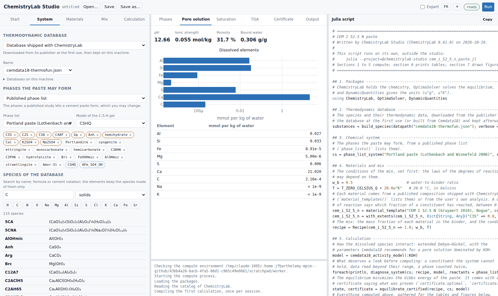Toggle the Al element filter

(66, 205)
